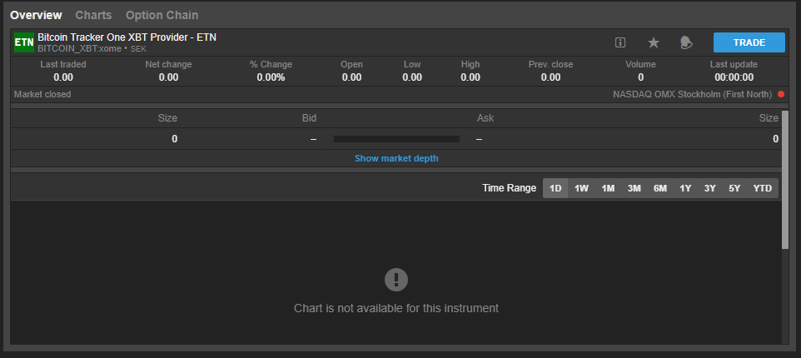
Task: Select the 1M time range
Action: [608, 188]
